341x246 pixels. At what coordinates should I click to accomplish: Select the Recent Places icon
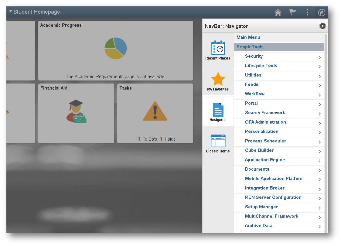point(218,49)
